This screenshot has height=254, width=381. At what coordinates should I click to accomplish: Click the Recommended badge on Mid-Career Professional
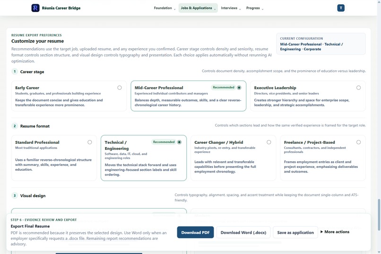224,88
